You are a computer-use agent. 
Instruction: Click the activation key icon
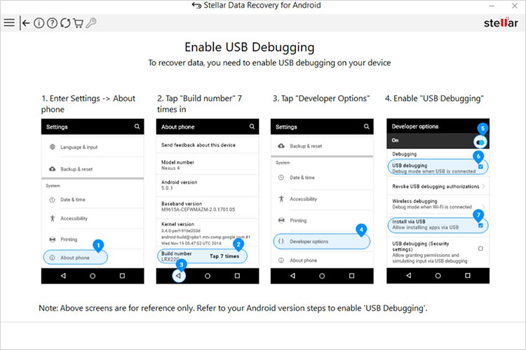(x=91, y=23)
